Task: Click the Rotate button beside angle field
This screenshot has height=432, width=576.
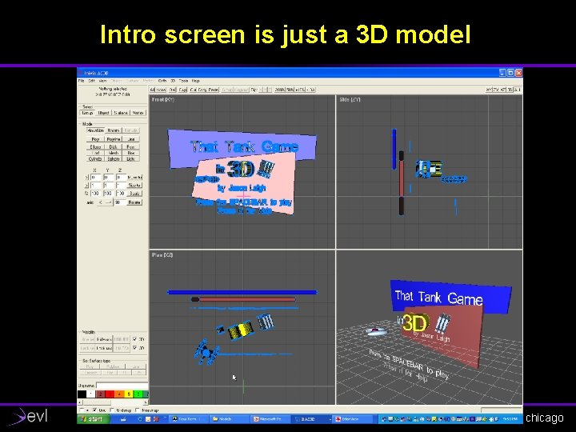Action: 134,202
